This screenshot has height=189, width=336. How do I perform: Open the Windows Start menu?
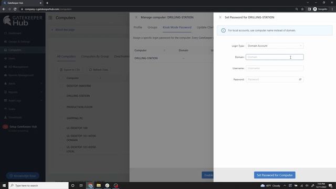[x=4, y=185]
